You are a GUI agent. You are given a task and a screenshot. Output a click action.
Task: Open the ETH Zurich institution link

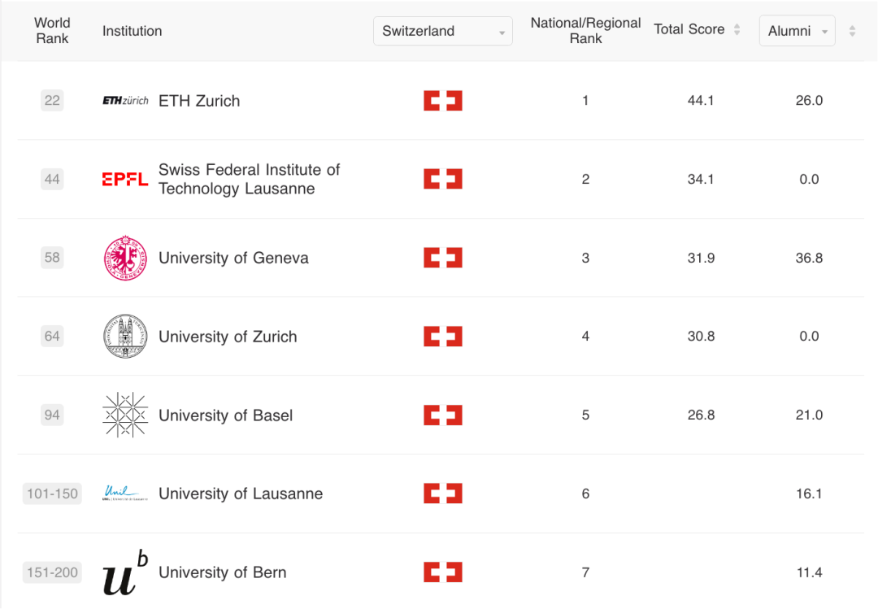tap(199, 101)
